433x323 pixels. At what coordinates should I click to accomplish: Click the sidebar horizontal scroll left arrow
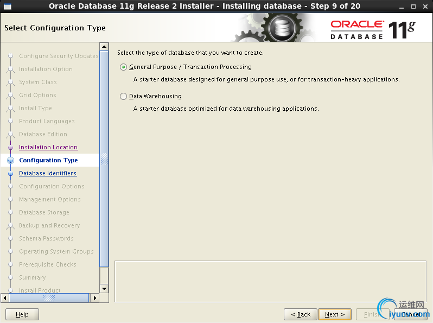coord(5,298)
